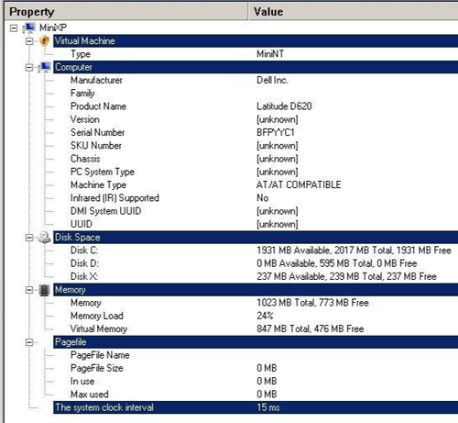Collapse the Memory section
This screenshot has height=423, width=458.
[29, 290]
